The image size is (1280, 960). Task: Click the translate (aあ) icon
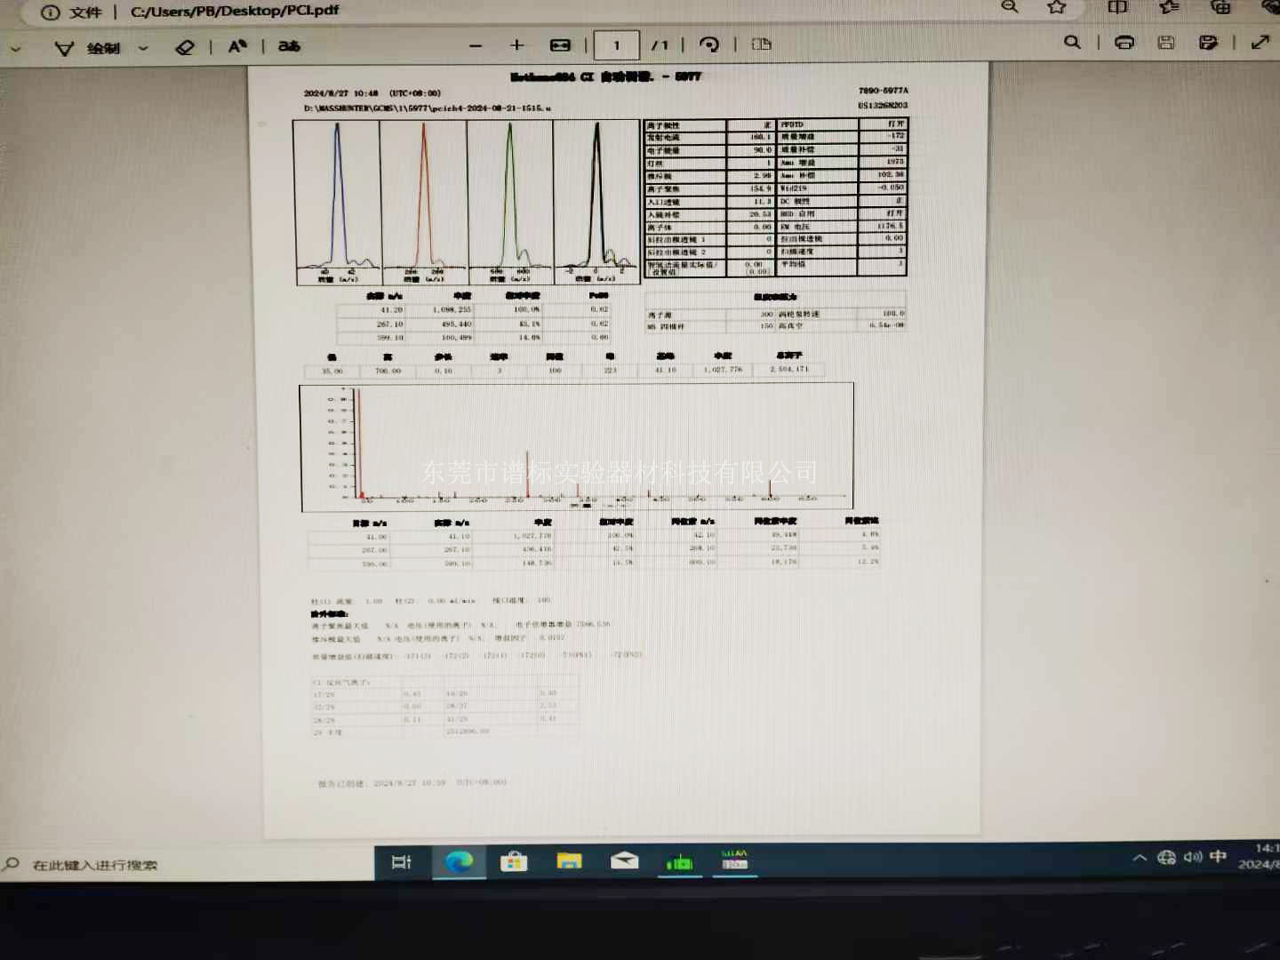click(289, 46)
